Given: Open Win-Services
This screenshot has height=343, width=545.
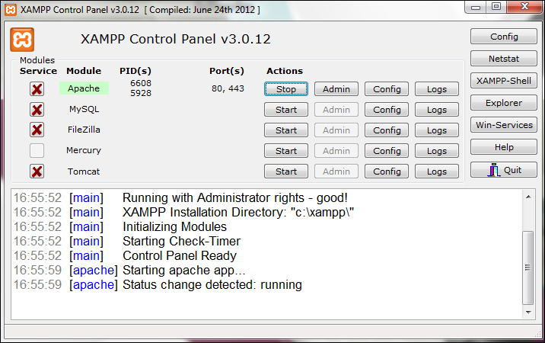Looking at the screenshot, I should (x=504, y=125).
